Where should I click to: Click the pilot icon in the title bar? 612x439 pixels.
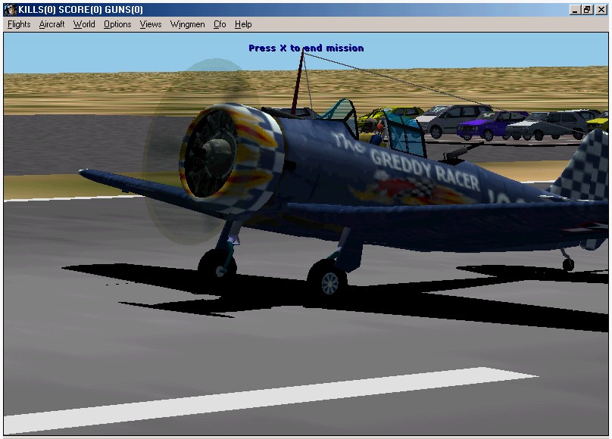click(x=11, y=10)
